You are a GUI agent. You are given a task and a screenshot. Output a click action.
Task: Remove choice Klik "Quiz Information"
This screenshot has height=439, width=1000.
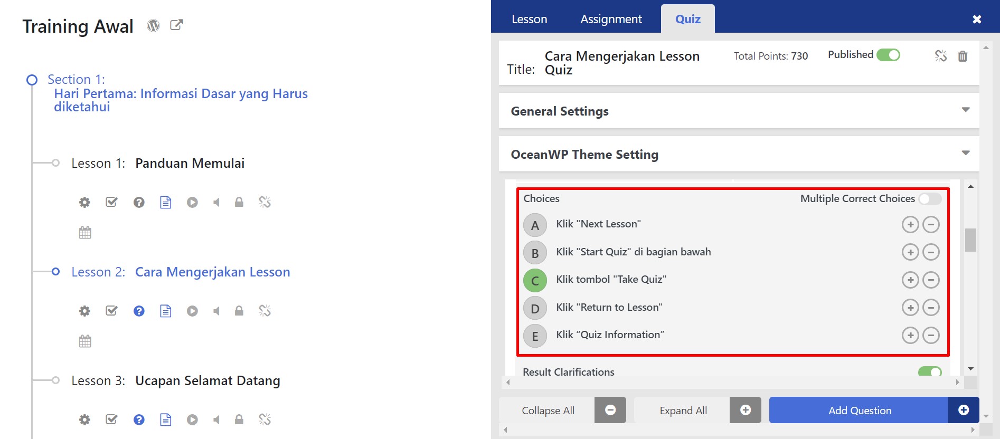tap(931, 335)
